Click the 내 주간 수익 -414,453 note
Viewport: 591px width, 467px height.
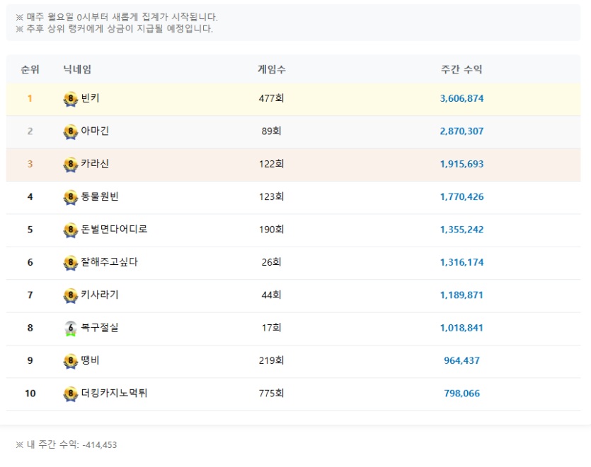click(x=67, y=445)
